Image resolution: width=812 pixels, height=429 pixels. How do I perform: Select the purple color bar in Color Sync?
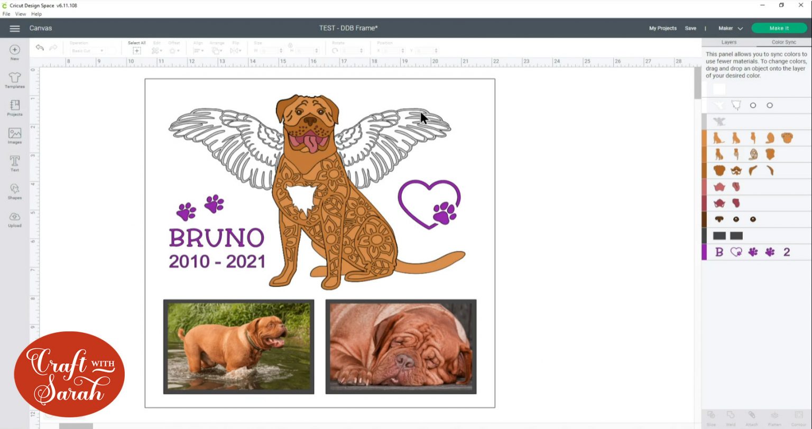(x=704, y=252)
